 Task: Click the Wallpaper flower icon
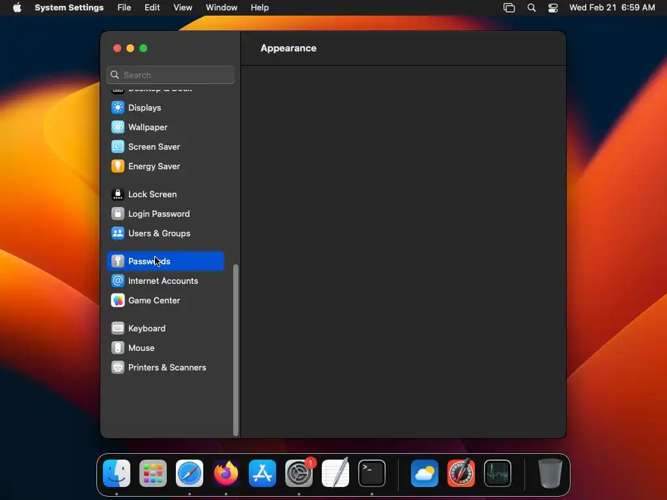pyautogui.click(x=118, y=127)
